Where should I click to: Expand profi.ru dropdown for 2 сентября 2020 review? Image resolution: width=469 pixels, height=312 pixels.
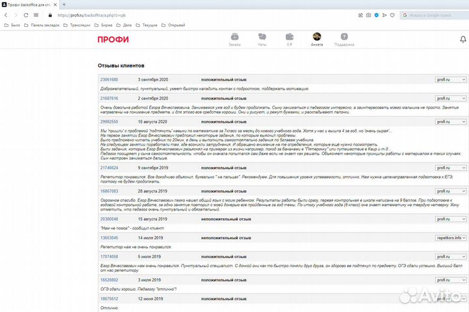click(451, 98)
